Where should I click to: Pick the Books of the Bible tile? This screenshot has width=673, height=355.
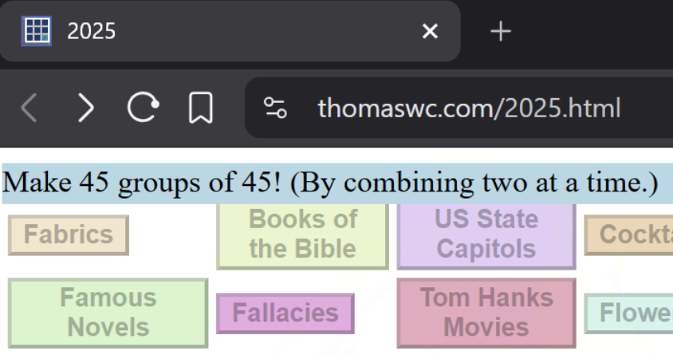(x=302, y=235)
